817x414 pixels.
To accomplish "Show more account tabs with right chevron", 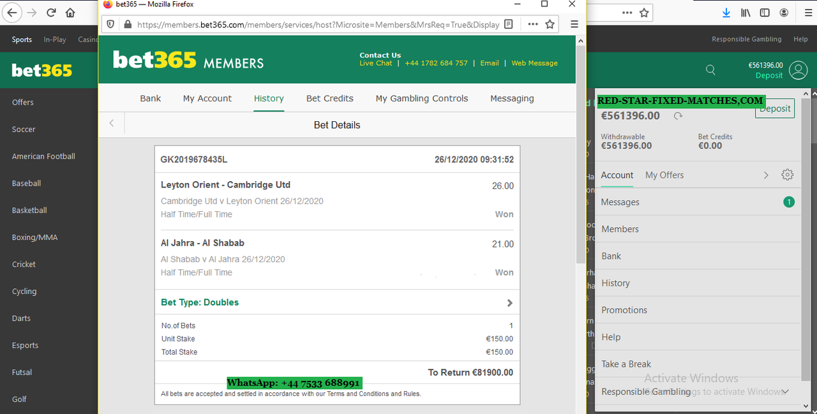I will click(x=766, y=175).
